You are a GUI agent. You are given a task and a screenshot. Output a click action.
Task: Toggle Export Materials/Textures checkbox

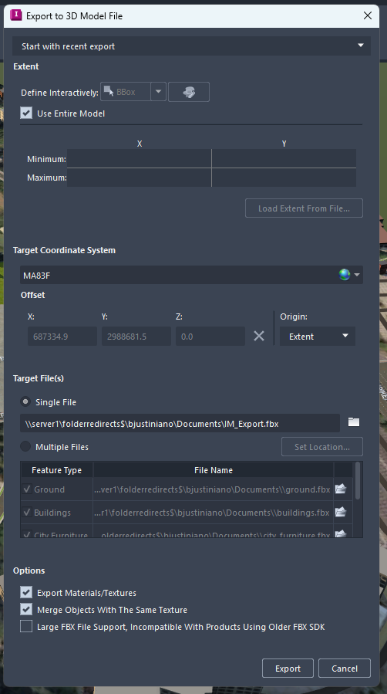(x=26, y=592)
